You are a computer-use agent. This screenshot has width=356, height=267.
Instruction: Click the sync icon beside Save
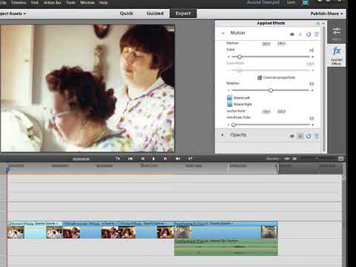tap(306, 3)
